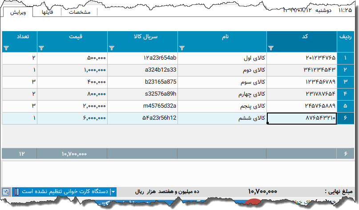Click the filter icon in تعداد column
This screenshot has height=210, width=359.
click(6, 48)
